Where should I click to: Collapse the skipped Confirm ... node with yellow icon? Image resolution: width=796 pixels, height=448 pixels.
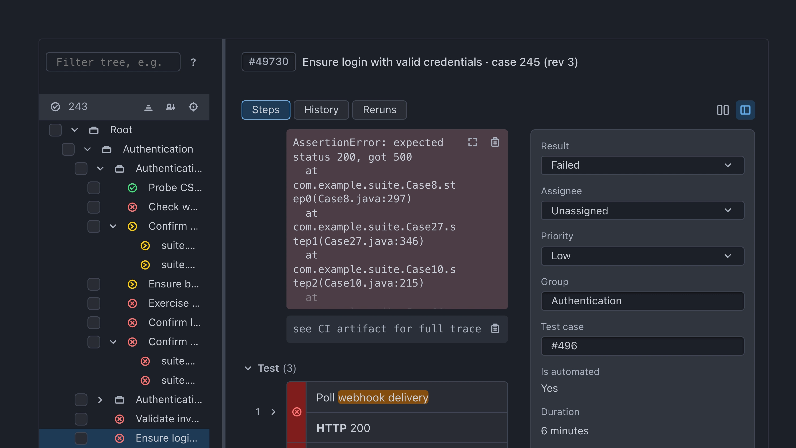click(113, 226)
